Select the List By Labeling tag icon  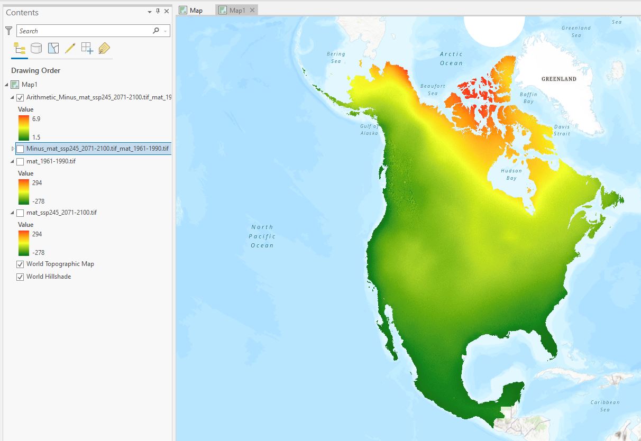click(104, 49)
